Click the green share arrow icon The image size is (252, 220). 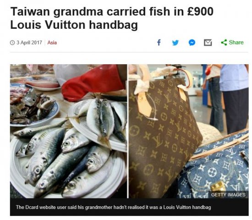[x=224, y=43]
